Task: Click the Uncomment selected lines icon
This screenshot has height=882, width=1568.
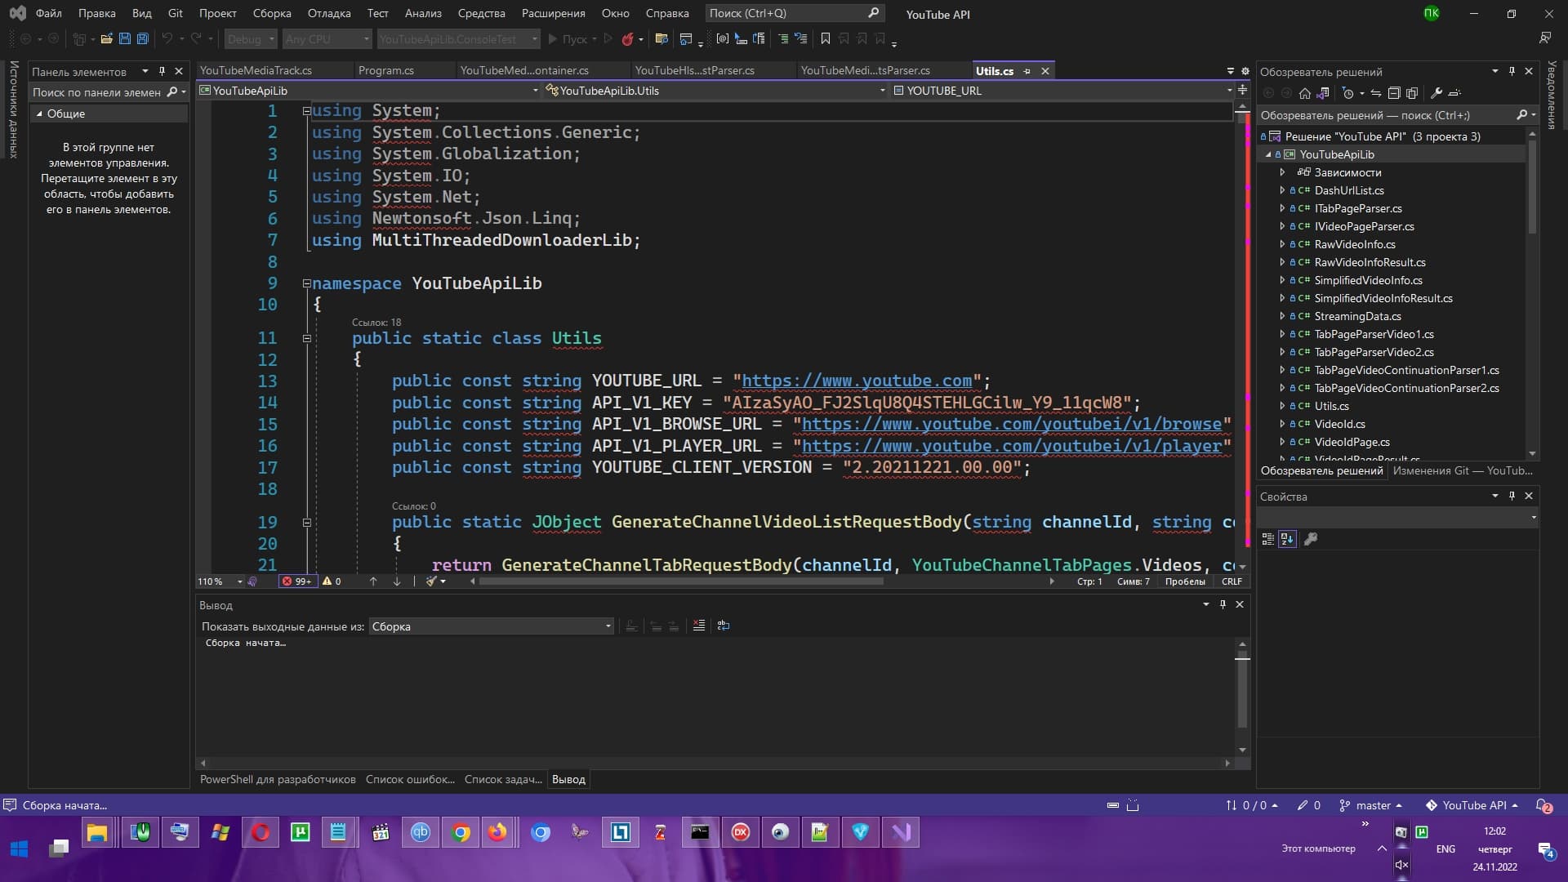Action: pyautogui.click(x=801, y=38)
